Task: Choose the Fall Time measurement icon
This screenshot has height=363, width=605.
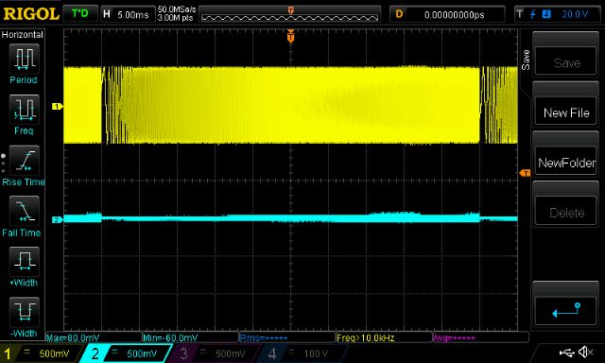Action: 24,211
